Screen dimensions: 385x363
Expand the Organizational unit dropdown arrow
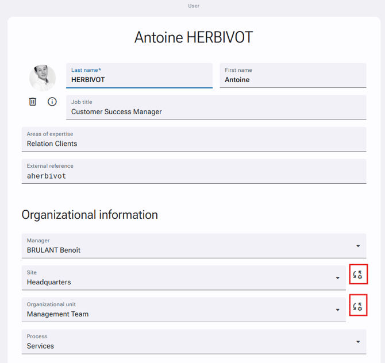(338, 310)
